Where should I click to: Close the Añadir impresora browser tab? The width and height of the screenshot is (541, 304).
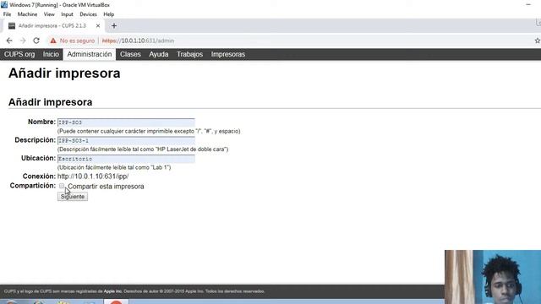pyautogui.click(x=98, y=26)
